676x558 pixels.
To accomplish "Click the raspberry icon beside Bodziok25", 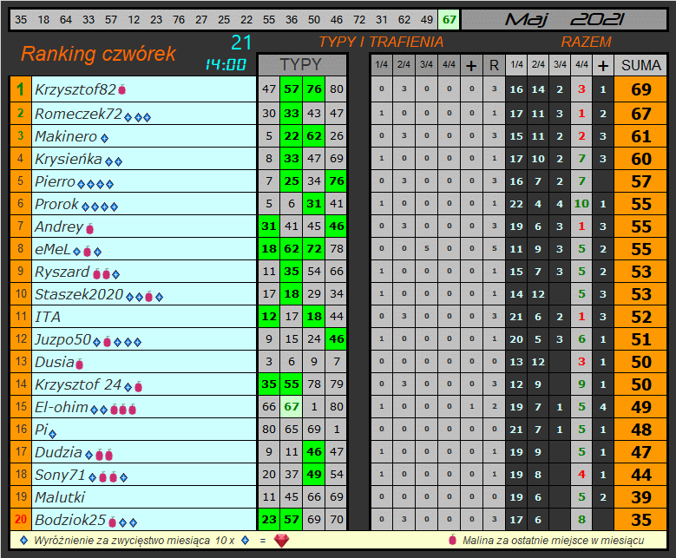I will (113, 522).
